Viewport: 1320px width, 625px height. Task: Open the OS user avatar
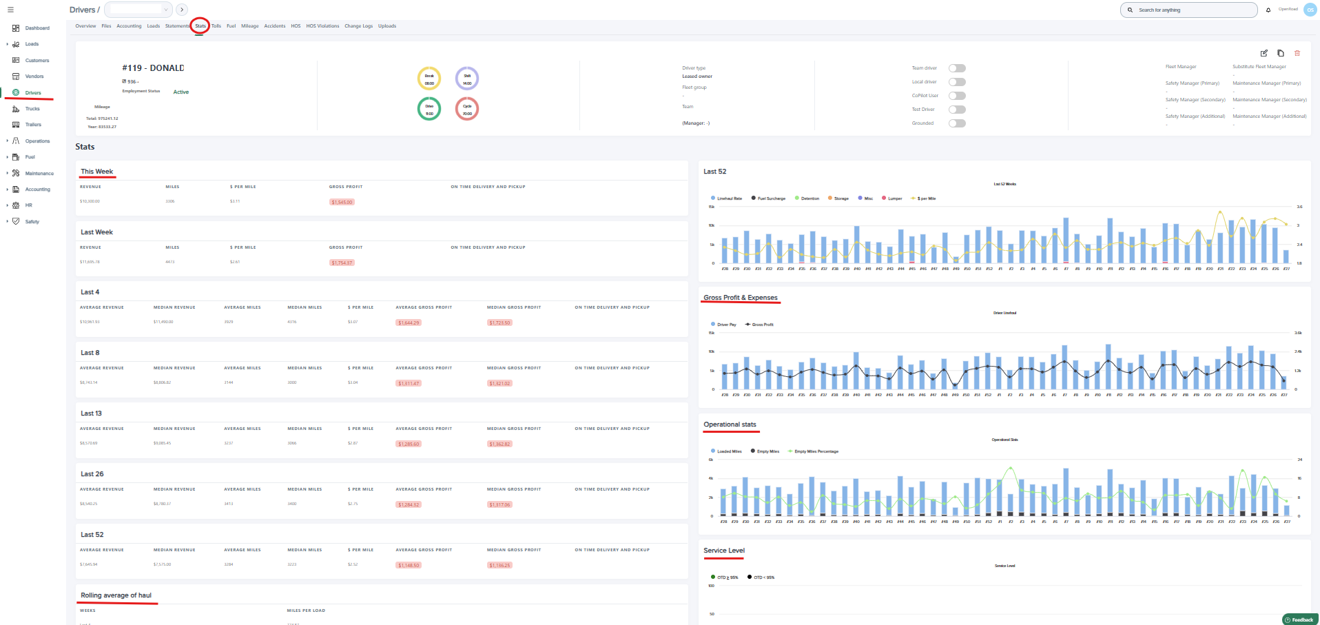[1310, 10]
